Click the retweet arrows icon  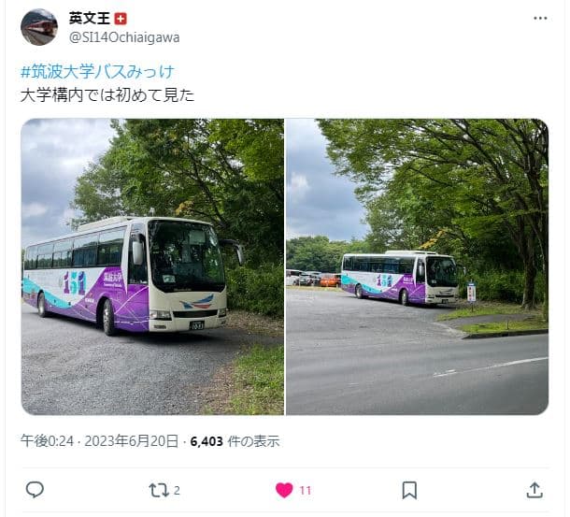159,491
